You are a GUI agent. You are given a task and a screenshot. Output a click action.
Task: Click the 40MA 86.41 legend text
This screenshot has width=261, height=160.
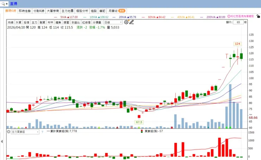186,17
